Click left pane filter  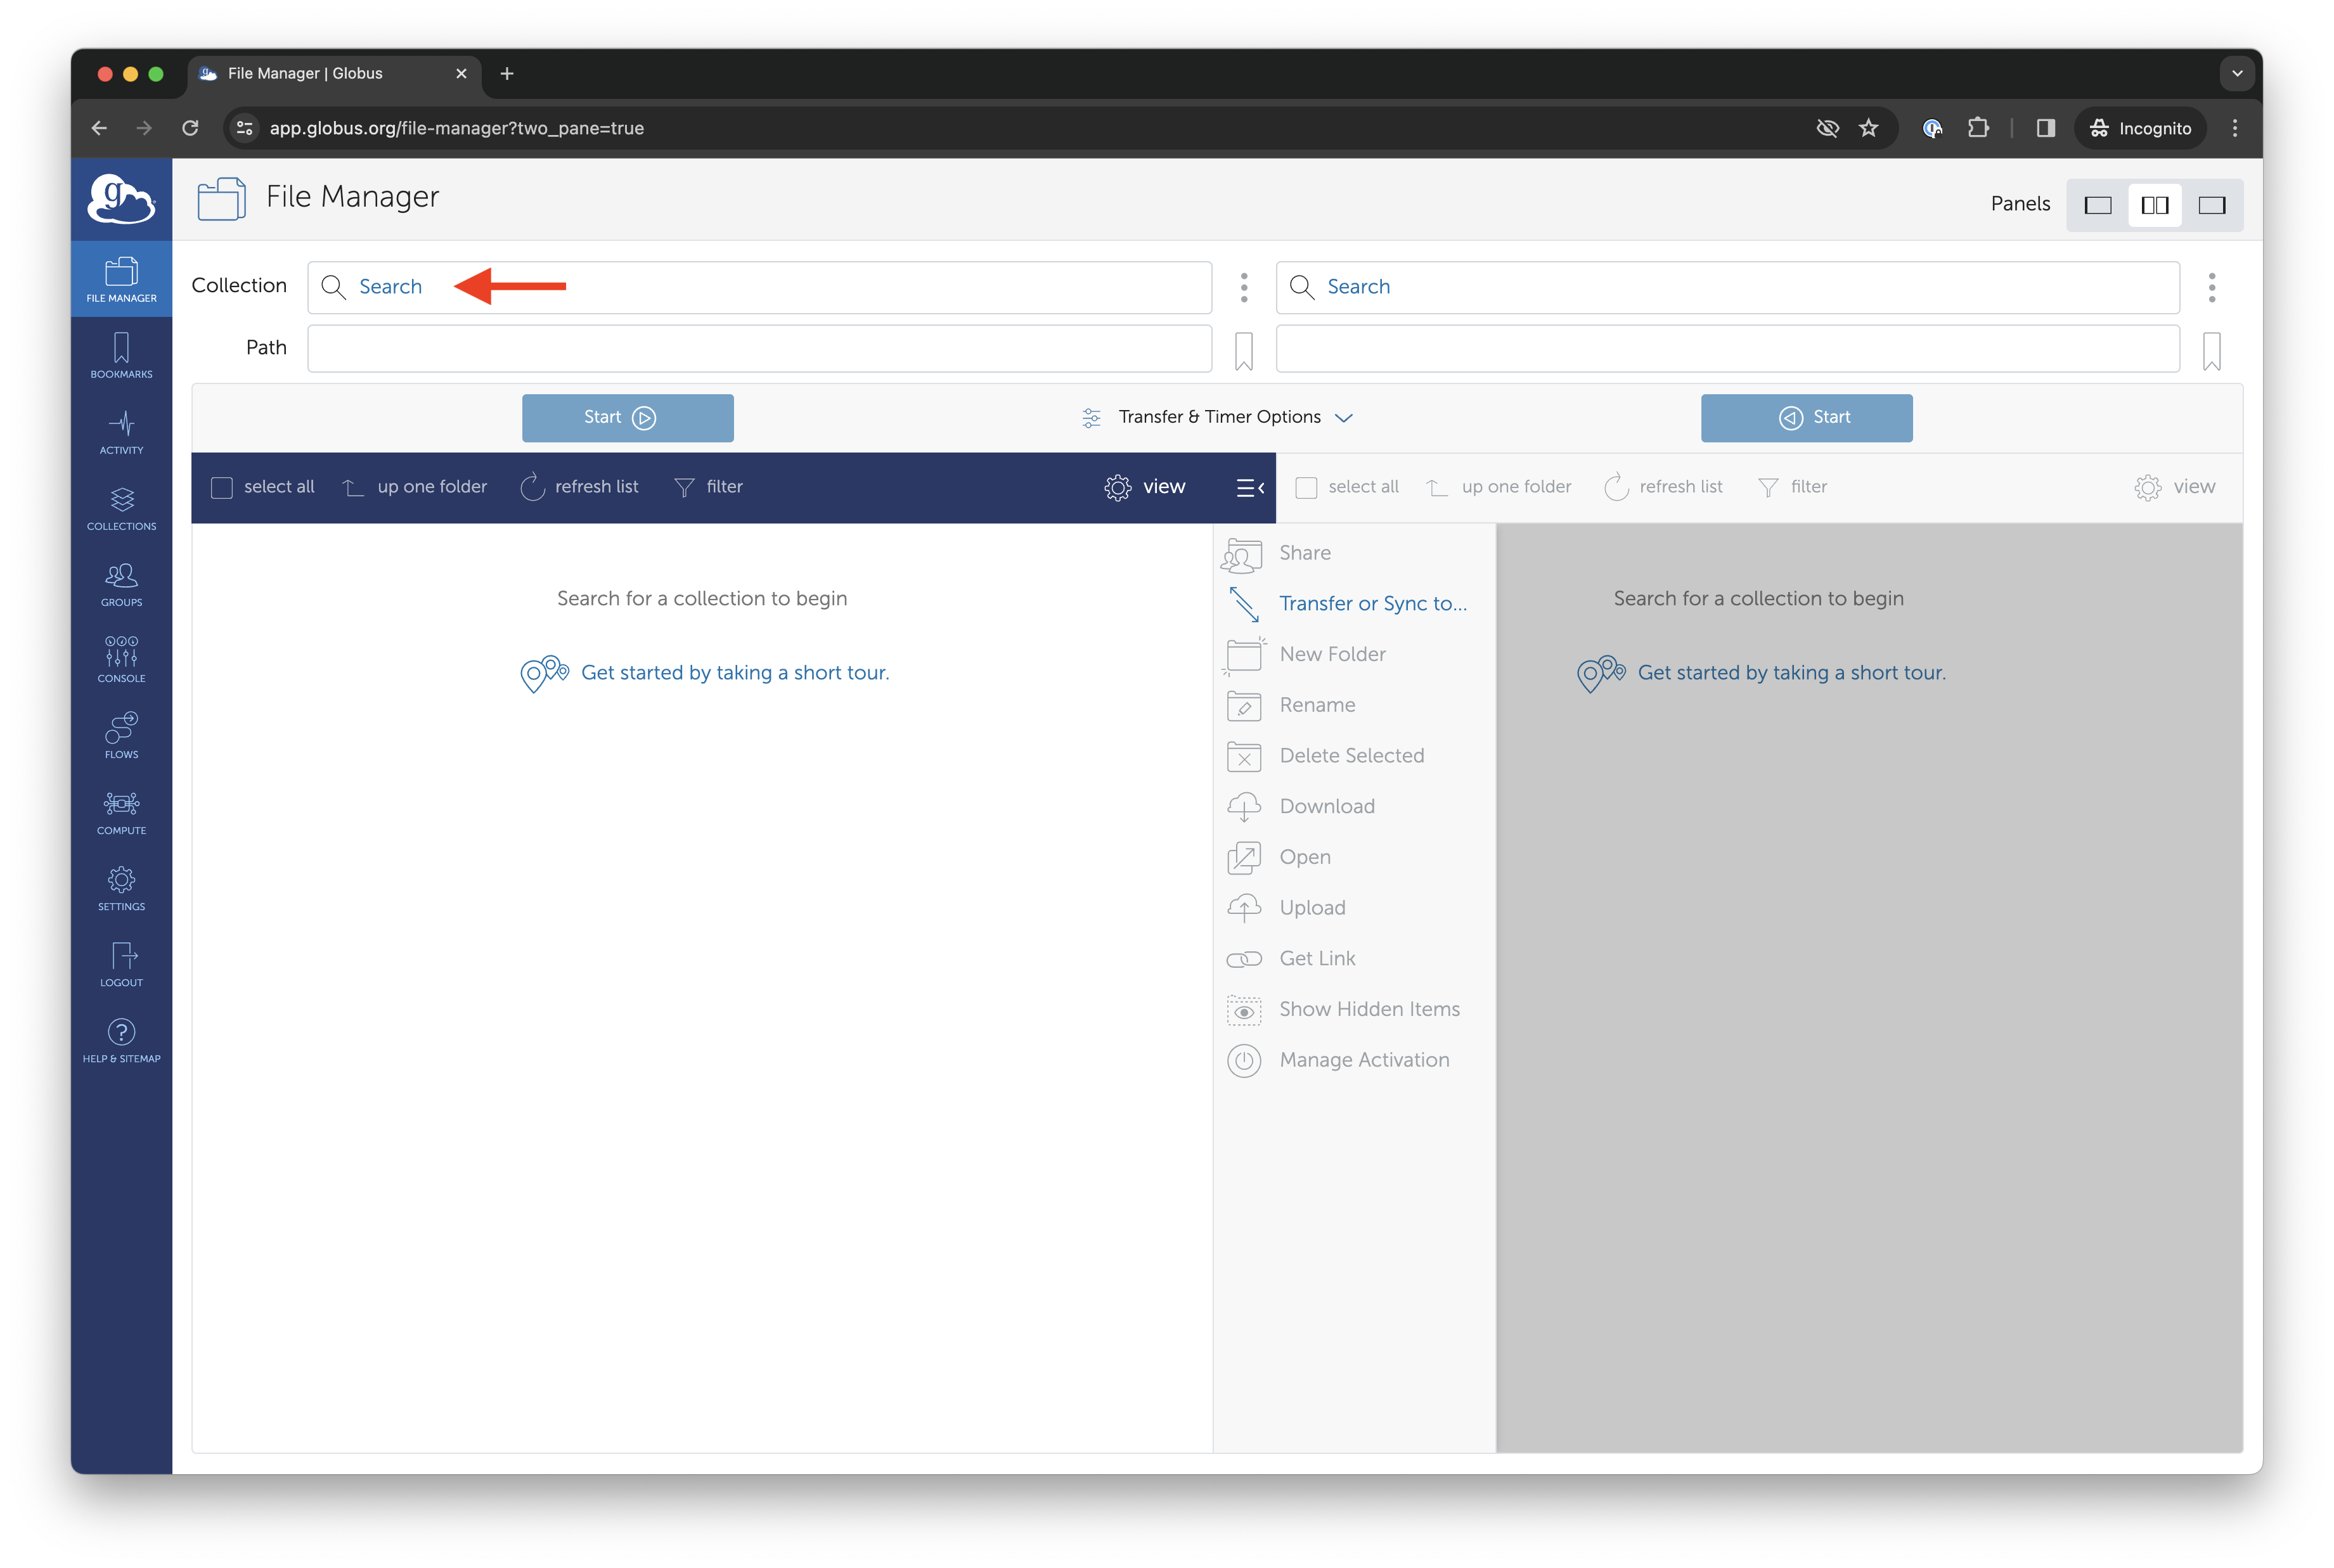(708, 487)
